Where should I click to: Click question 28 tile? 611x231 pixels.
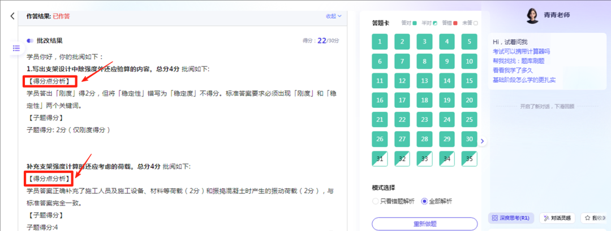(x=424, y=139)
